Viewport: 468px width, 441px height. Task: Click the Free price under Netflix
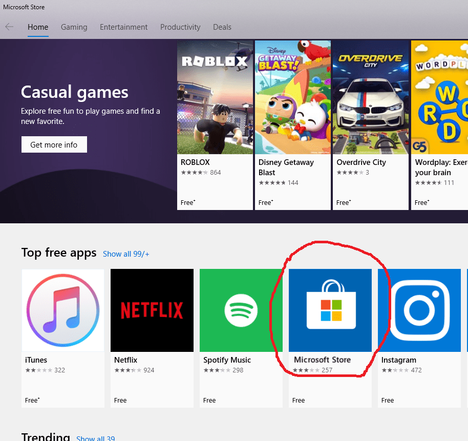tap(120, 400)
